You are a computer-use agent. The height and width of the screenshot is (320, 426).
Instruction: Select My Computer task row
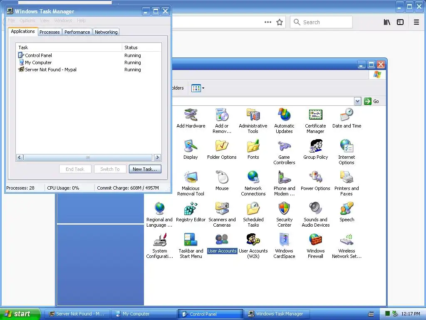pyautogui.click(x=89, y=62)
